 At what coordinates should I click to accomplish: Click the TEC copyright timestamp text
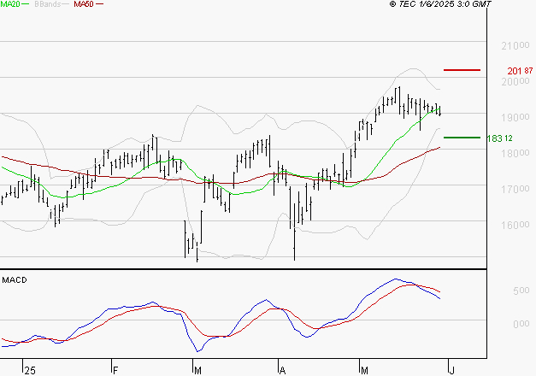tap(440, 4)
